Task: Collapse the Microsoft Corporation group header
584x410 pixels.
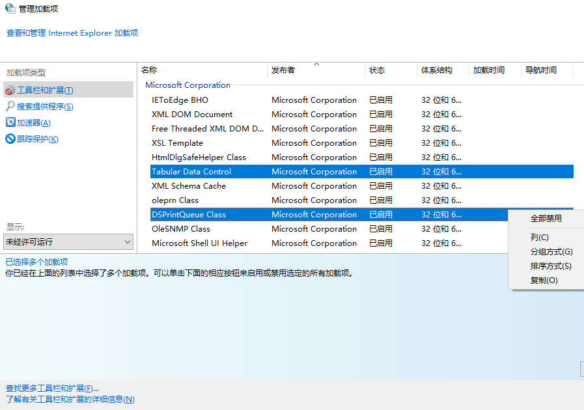Action: click(188, 85)
